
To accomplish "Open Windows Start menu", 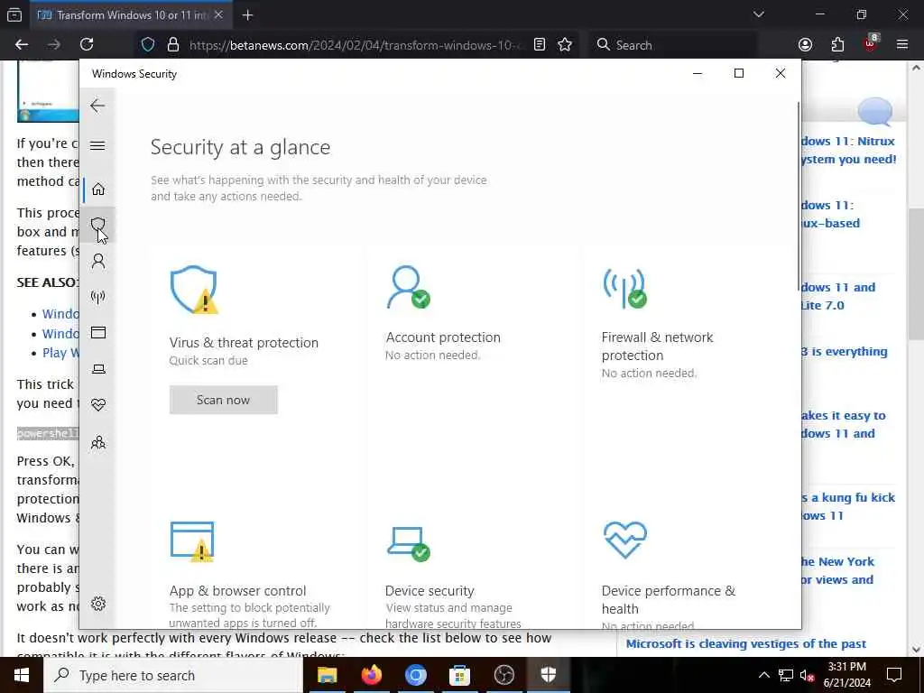I will coord(22,675).
